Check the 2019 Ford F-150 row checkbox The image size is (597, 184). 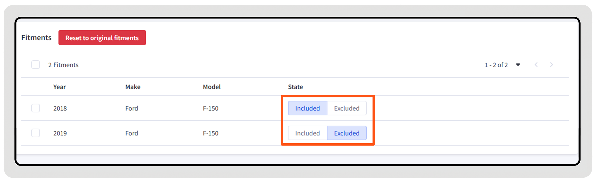click(36, 133)
